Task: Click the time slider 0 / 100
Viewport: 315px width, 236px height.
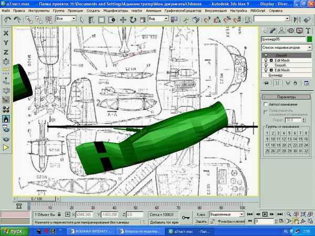Action: (x=36, y=199)
